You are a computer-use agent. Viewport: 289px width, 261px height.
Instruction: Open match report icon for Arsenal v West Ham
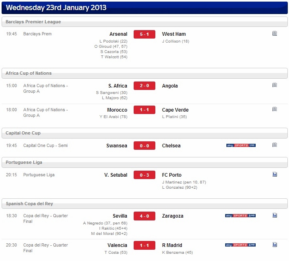(275, 33)
